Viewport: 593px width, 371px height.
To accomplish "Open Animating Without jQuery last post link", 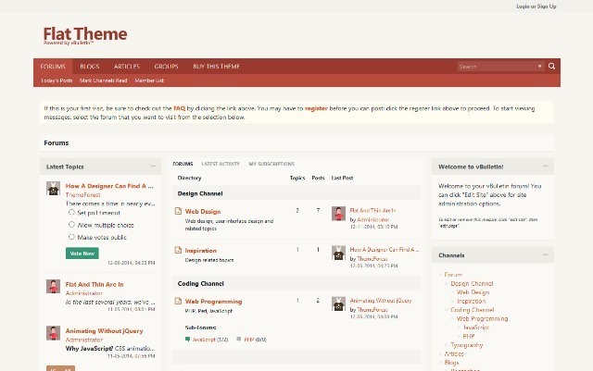I will (x=381, y=301).
